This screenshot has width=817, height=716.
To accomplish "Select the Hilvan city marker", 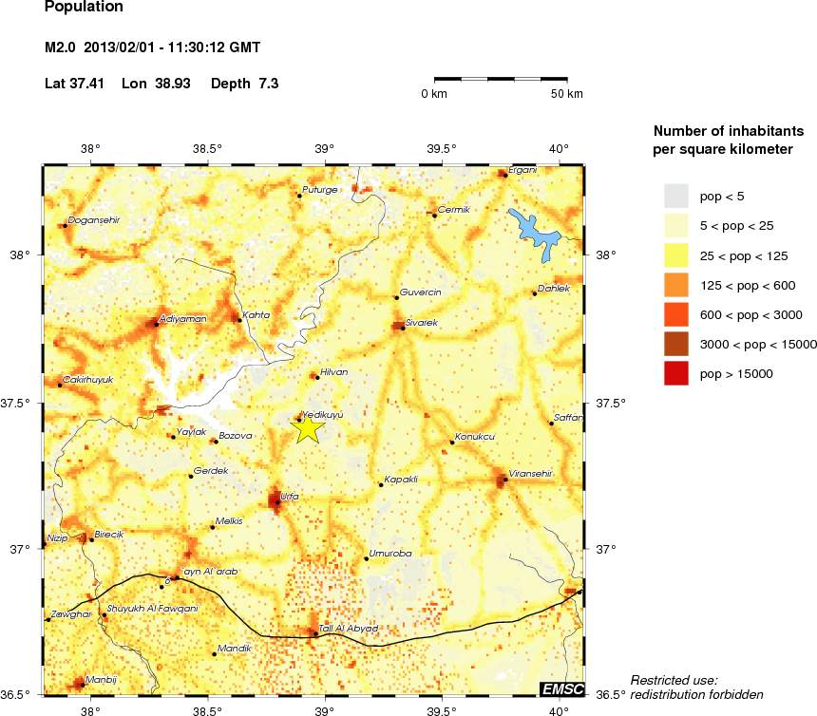I will click(316, 377).
